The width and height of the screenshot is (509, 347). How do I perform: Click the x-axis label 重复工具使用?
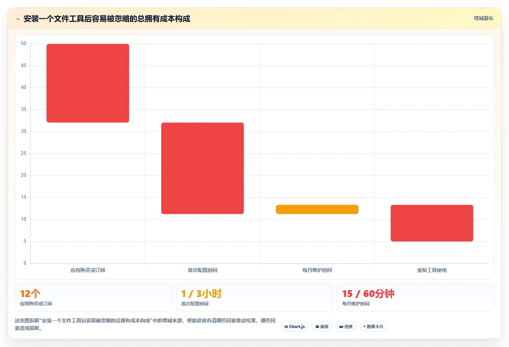click(432, 270)
